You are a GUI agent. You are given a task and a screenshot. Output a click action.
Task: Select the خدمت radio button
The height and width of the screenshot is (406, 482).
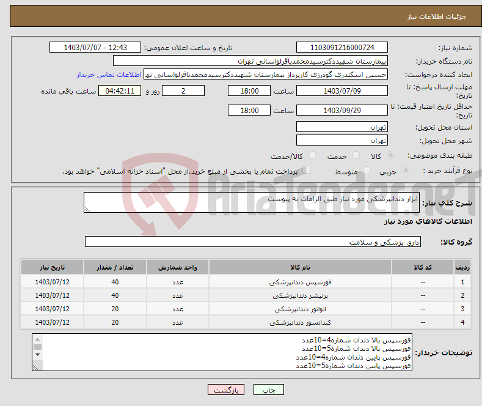356,155
